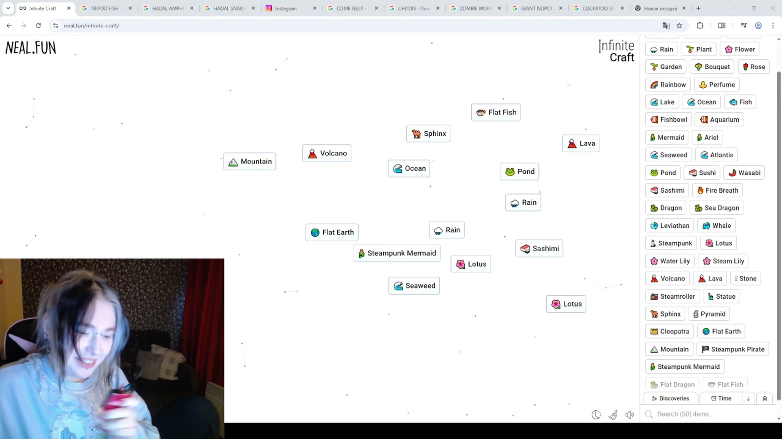This screenshot has height=439, width=782.
Task: Switch to the TRIPOD FISH tab
Action: [x=107, y=8]
